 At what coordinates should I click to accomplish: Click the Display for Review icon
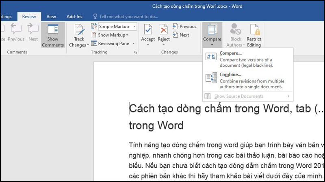click(94, 26)
